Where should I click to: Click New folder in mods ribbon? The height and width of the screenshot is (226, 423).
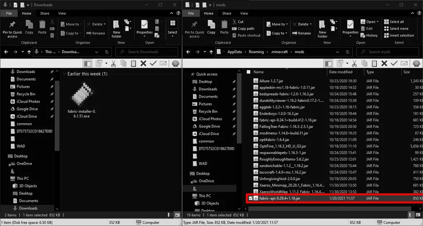(x=322, y=29)
